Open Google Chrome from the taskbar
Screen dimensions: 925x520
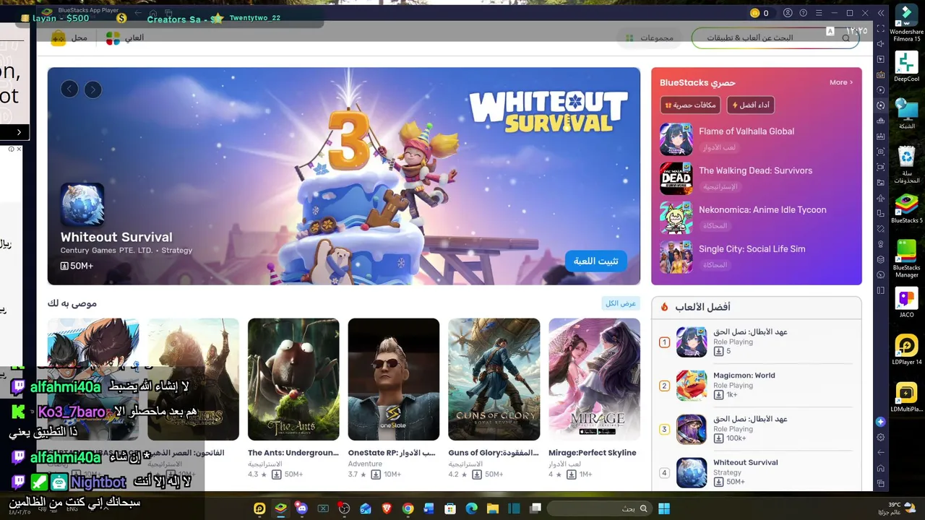pyautogui.click(x=408, y=508)
